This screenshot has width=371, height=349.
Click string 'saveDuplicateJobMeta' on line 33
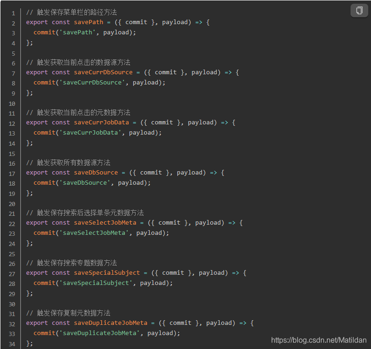99,333
